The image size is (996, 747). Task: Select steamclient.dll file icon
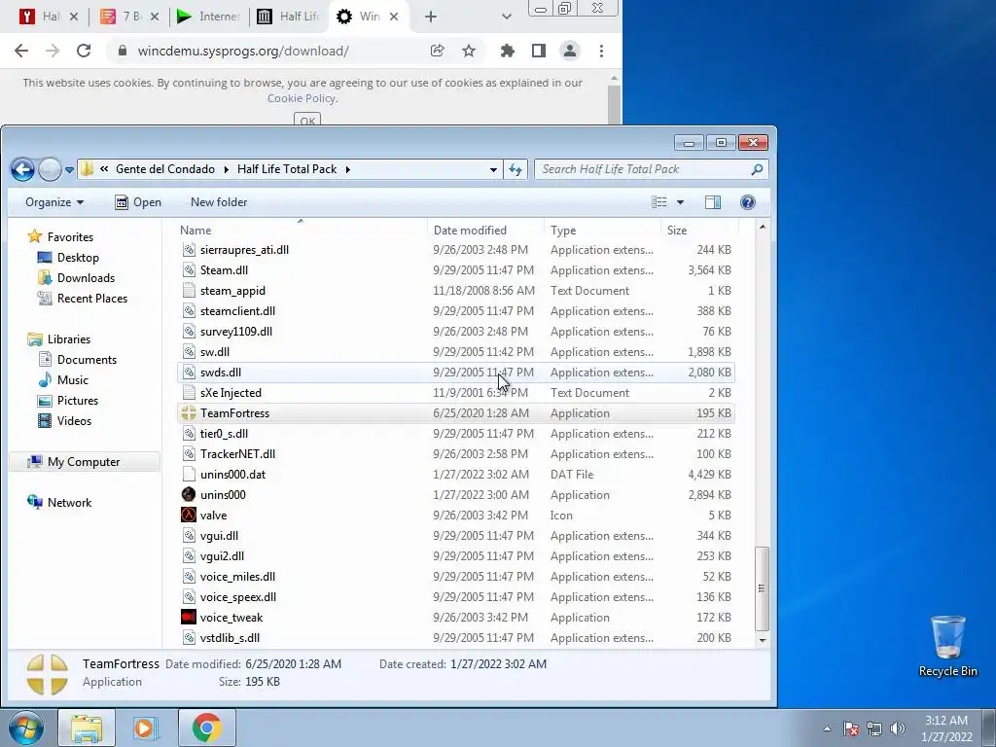(189, 310)
